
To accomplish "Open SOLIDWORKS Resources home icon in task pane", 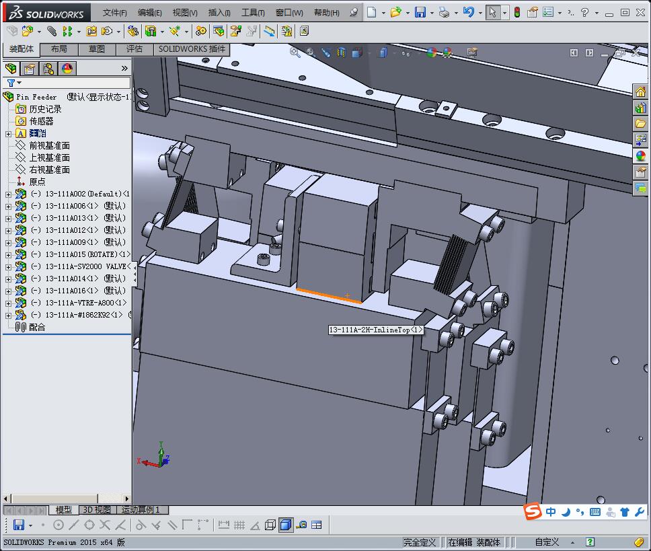I will 641,91.
